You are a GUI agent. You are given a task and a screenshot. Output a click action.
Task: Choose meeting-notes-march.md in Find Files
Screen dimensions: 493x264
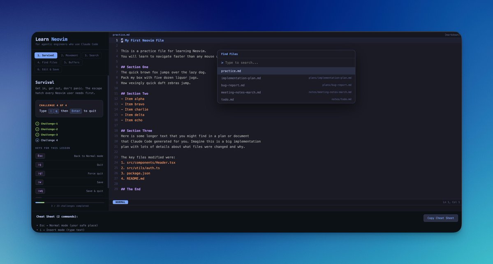(x=286, y=93)
